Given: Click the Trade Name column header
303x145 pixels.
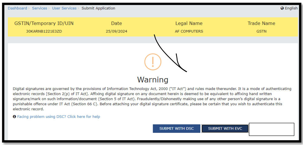Looking at the screenshot, I should (x=261, y=24).
